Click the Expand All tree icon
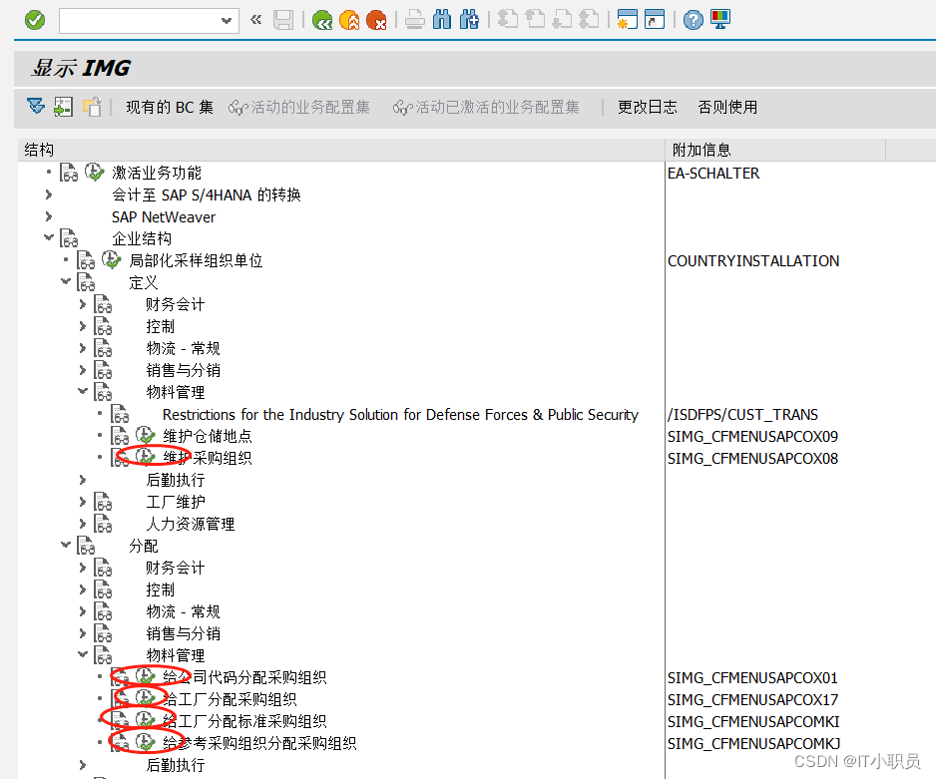This screenshot has width=936, height=779. [36, 107]
